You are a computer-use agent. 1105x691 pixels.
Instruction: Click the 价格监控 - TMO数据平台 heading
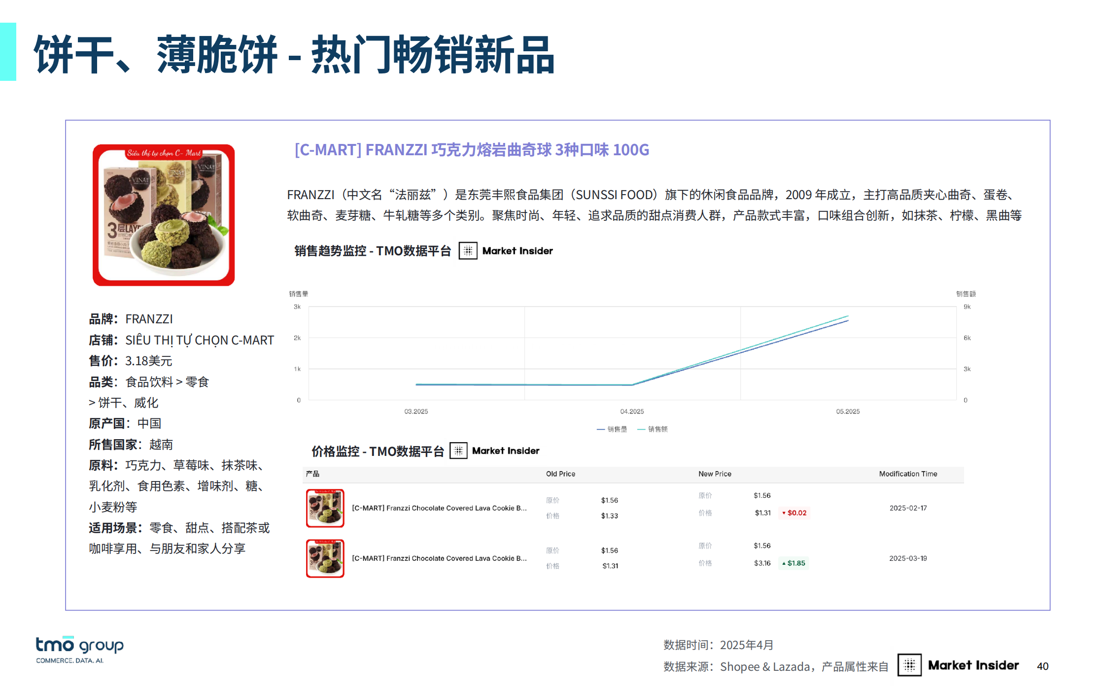(378, 451)
